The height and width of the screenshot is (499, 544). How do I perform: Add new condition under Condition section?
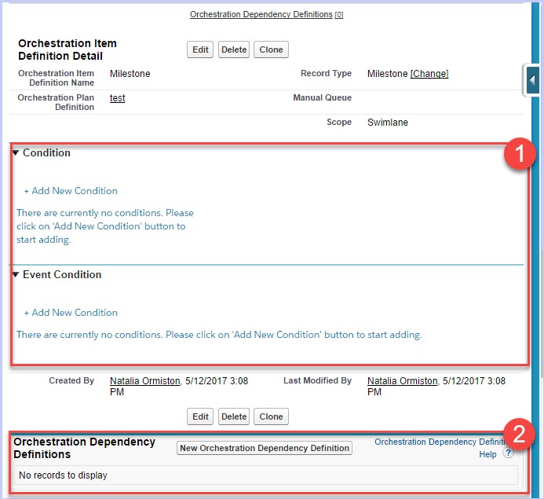71,191
